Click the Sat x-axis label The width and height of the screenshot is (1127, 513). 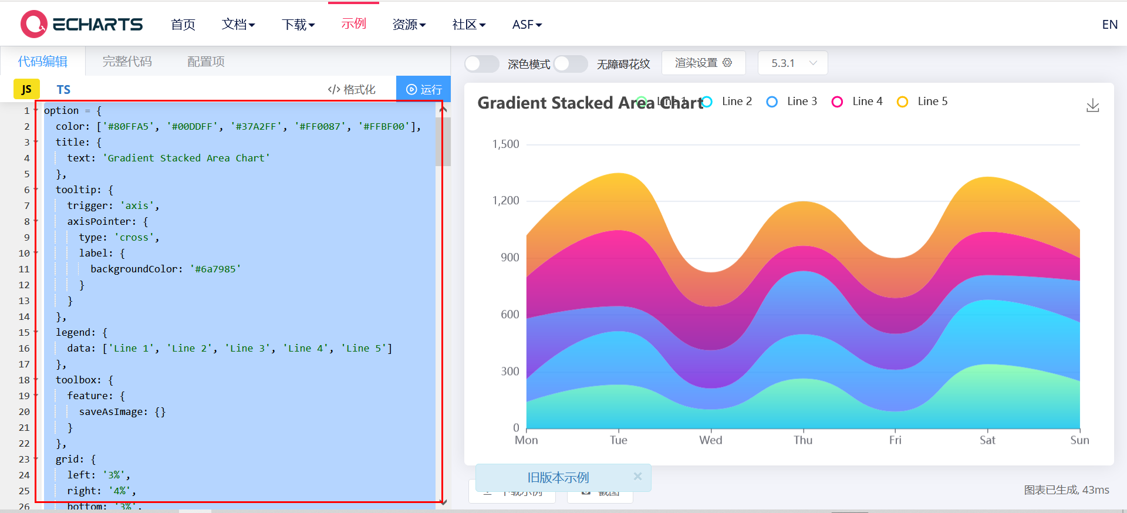click(x=987, y=440)
